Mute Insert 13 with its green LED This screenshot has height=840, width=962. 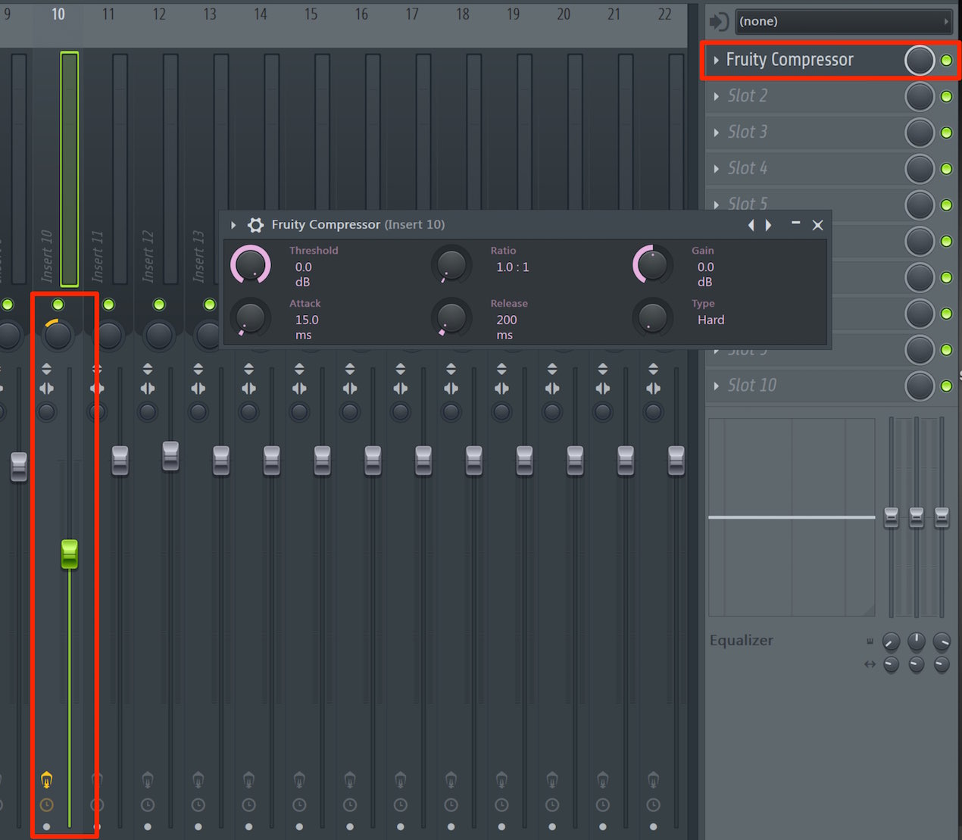[x=209, y=304]
